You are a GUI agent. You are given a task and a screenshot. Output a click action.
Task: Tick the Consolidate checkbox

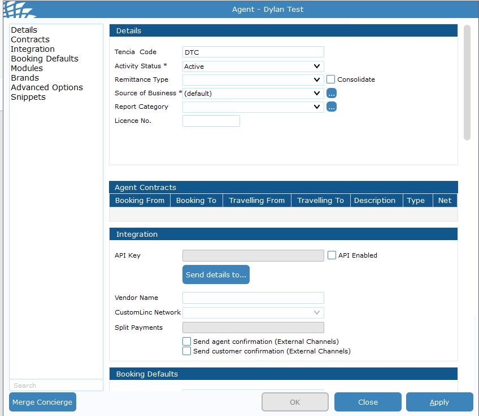pyautogui.click(x=331, y=79)
